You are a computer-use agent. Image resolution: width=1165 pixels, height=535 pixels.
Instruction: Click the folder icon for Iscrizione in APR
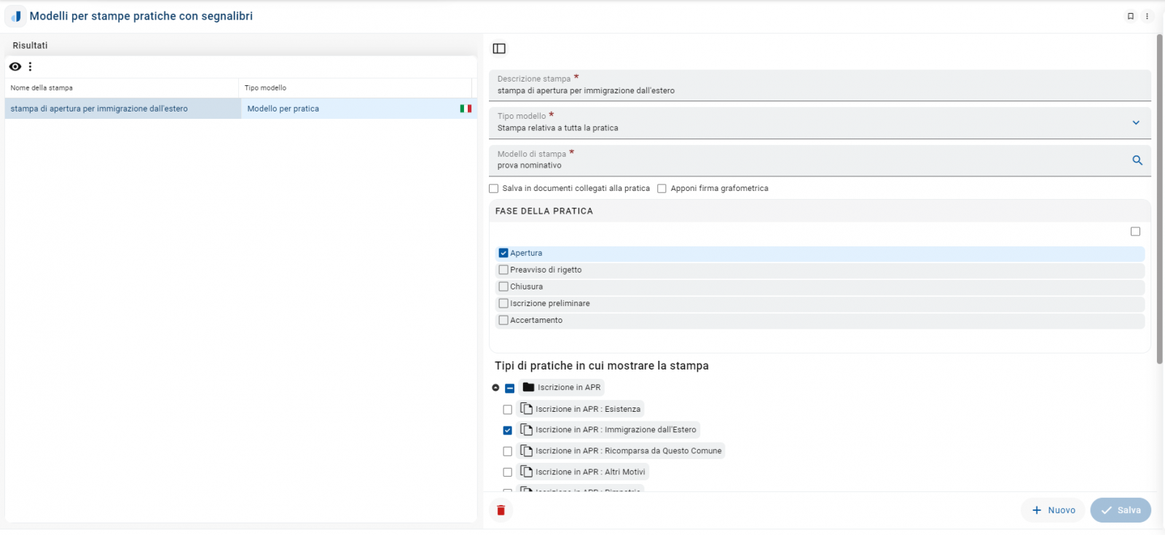tap(529, 387)
